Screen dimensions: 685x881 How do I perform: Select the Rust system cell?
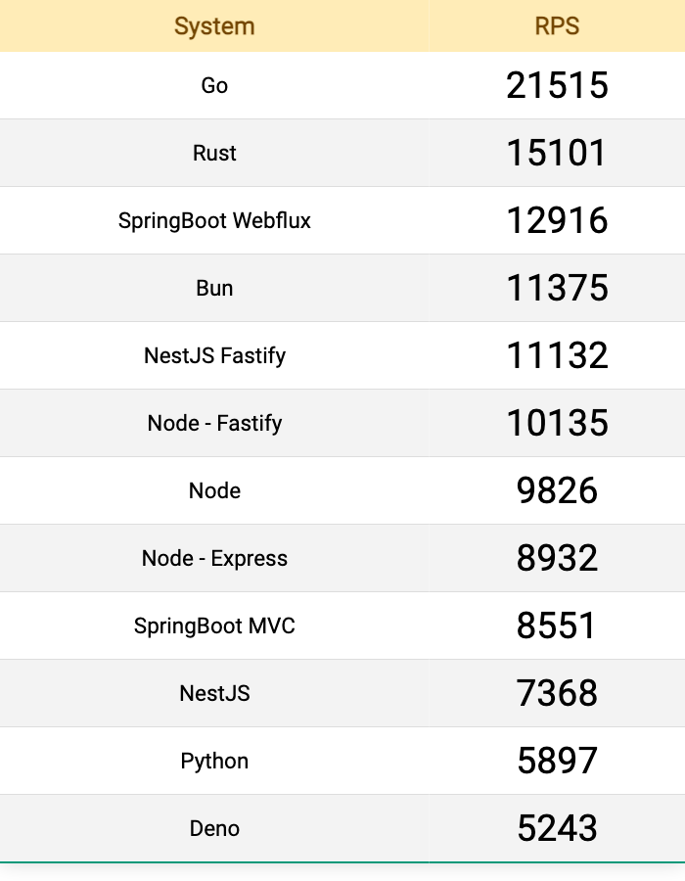214,153
